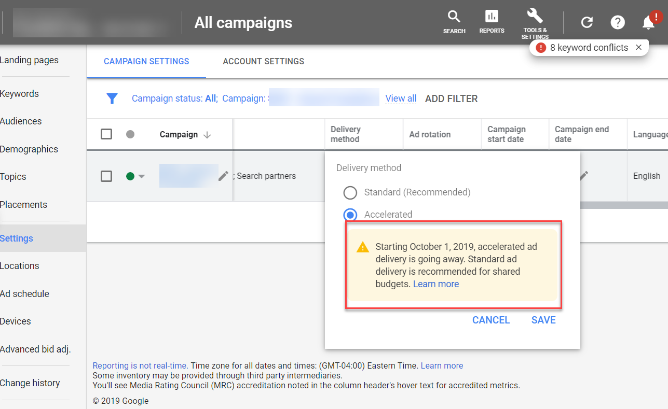This screenshot has width=668, height=409.
Task: Open the help question mark icon
Action: [x=618, y=22]
